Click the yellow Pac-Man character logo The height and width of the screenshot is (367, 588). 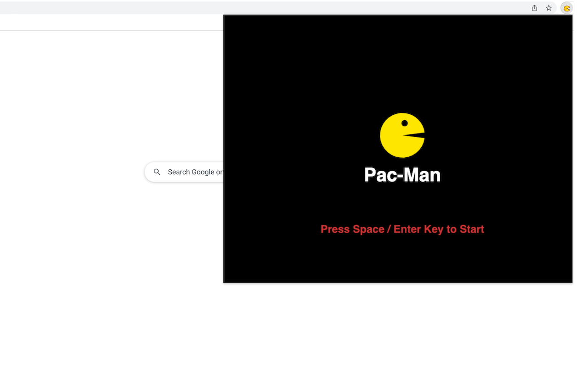click(x=402, y=135)
